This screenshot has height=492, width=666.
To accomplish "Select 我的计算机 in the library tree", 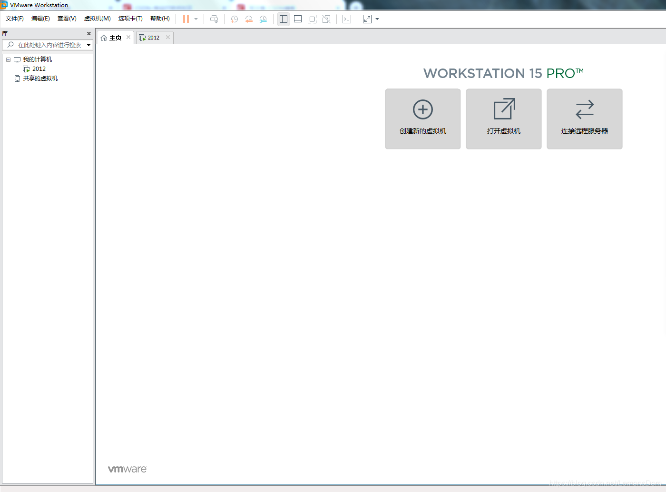I will [38, 59].
